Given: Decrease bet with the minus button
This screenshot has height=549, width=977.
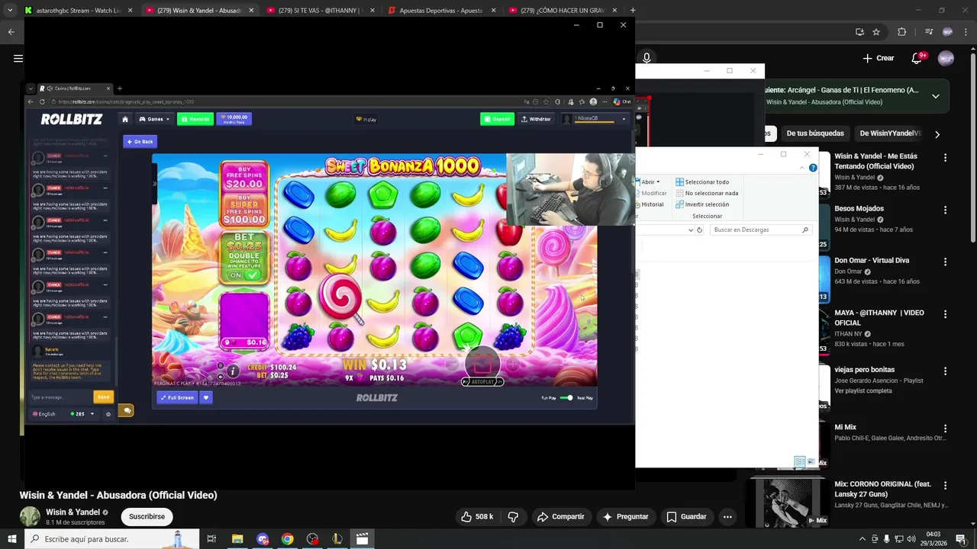Looking at the screenshot, I should (x=453, y=366).
